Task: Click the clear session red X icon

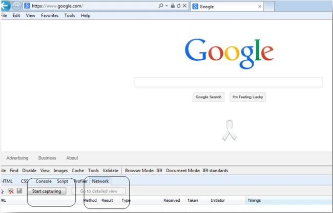Action: coord(11,191)
